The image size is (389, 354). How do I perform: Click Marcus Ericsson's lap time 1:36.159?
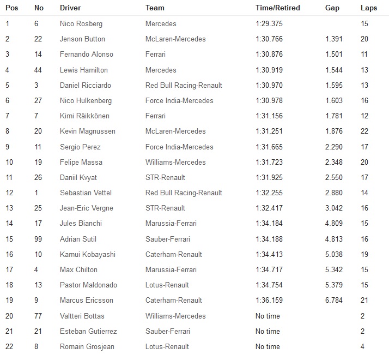(x=269, y=301)
